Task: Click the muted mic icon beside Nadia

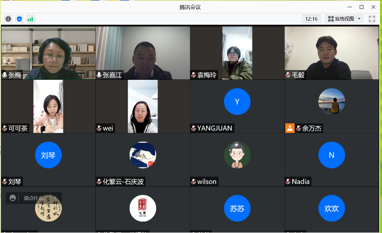Action: coord(288,182)
